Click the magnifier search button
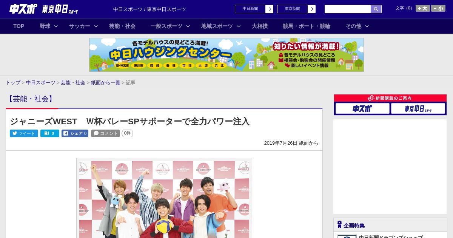453x238 pixels. click(x=376, y=9)
